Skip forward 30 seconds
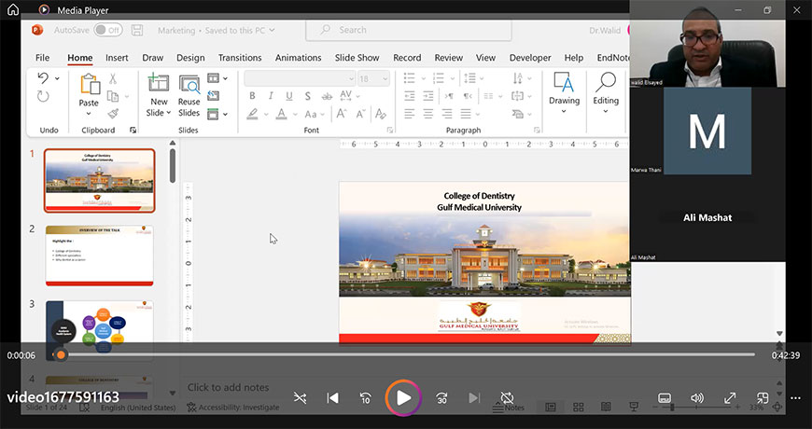This screenshot has width=812, height=429. [x=441, y=398]
